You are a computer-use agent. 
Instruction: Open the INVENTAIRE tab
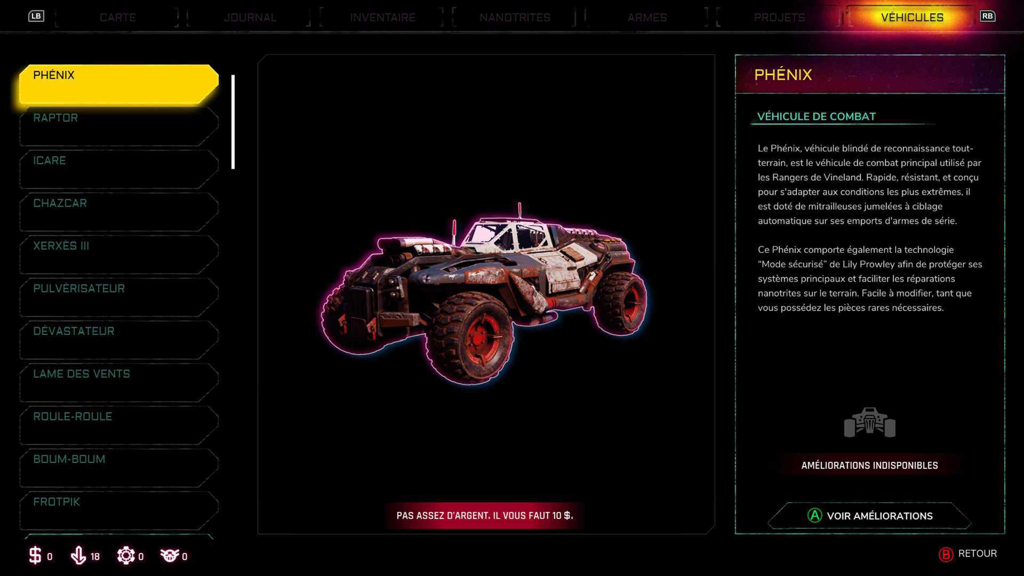(x=382, y=18)
